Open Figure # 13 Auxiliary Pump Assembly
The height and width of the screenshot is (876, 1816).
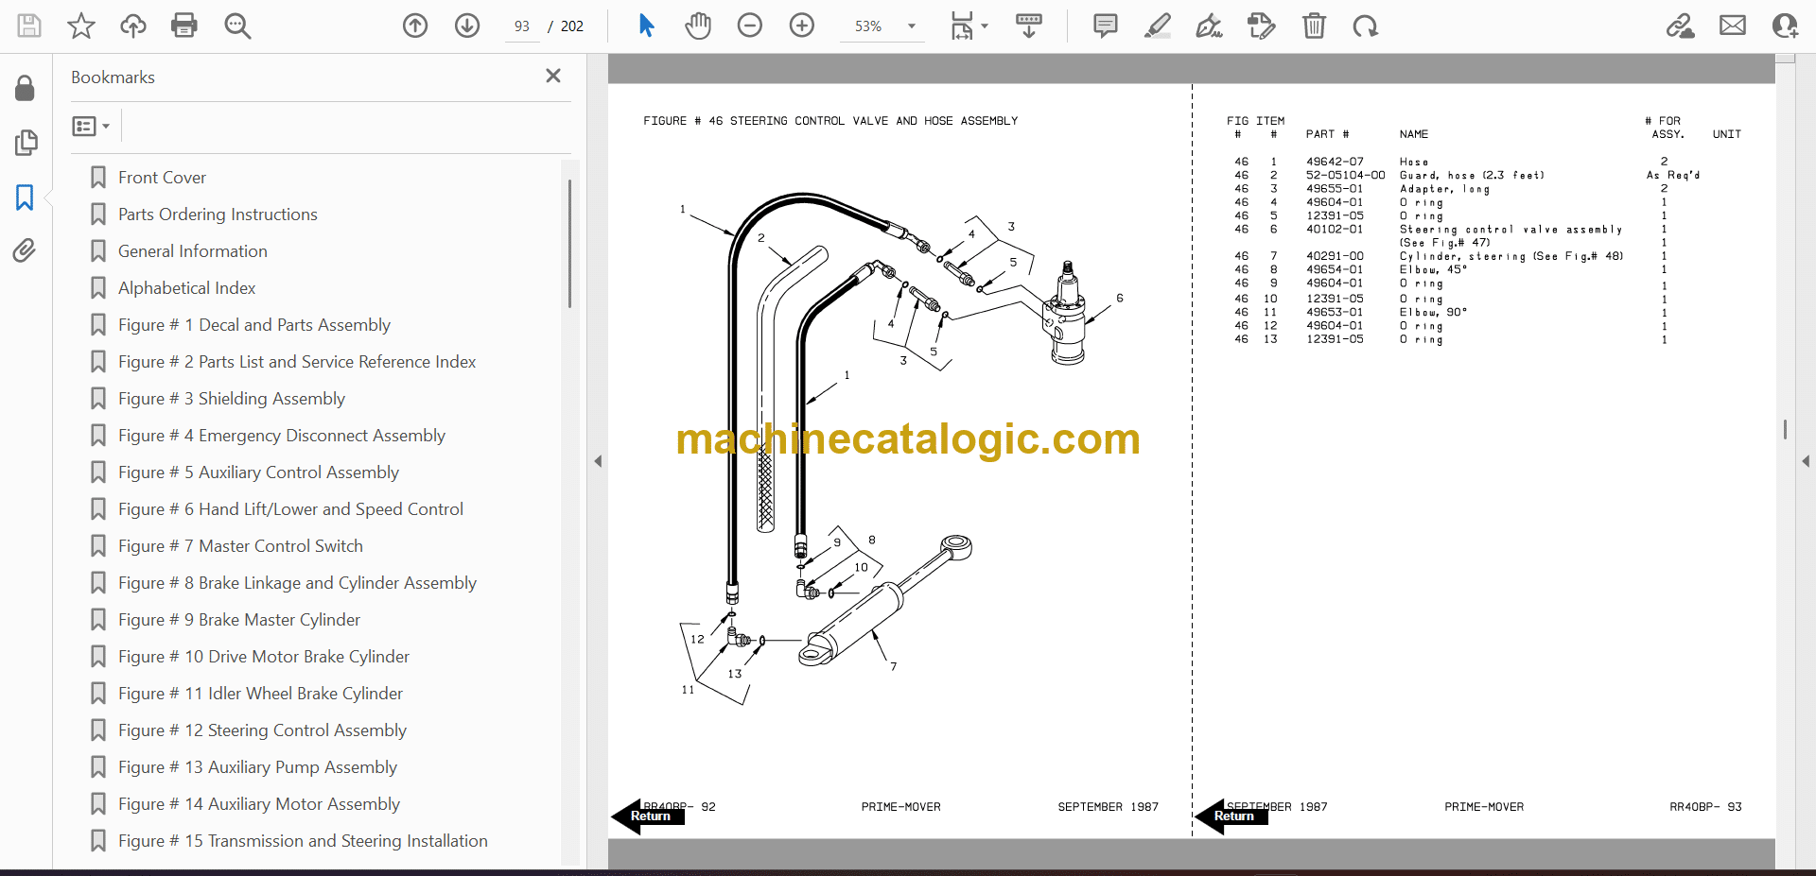point(257,767)
